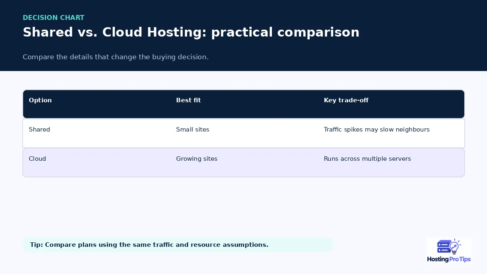Click "Traffic spikes may slow neighbours" cell

click(x=377, y=129)
